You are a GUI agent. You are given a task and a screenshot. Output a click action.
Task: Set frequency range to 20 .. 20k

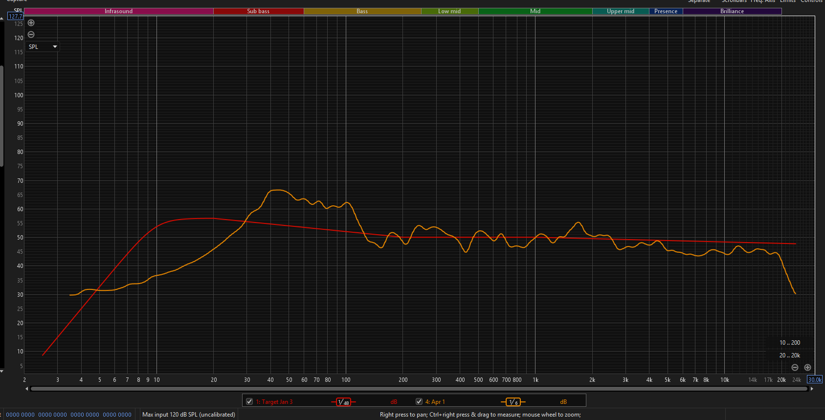tap(789, 355)
